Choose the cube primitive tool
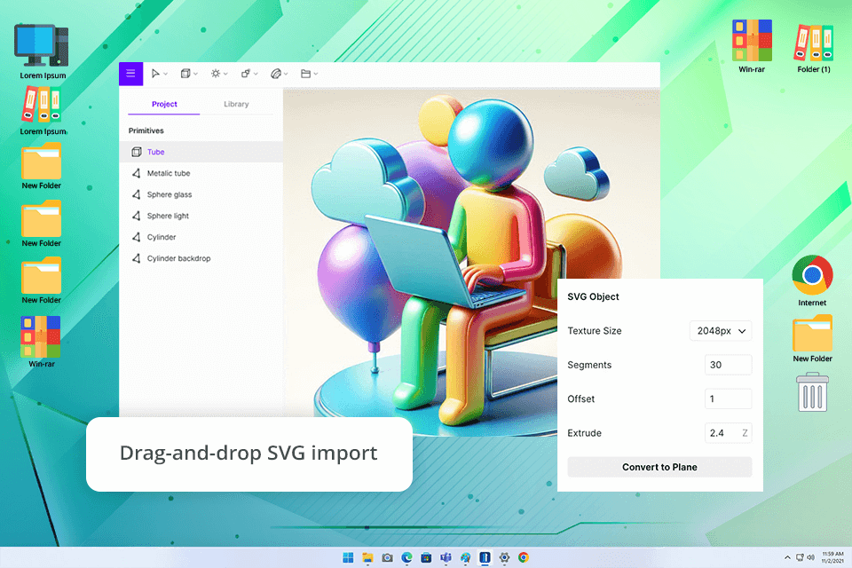The height and width of the screenshot is (568, 852). pos(185,74)
